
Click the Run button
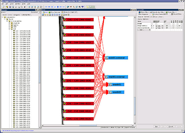(x=157, y=126)
